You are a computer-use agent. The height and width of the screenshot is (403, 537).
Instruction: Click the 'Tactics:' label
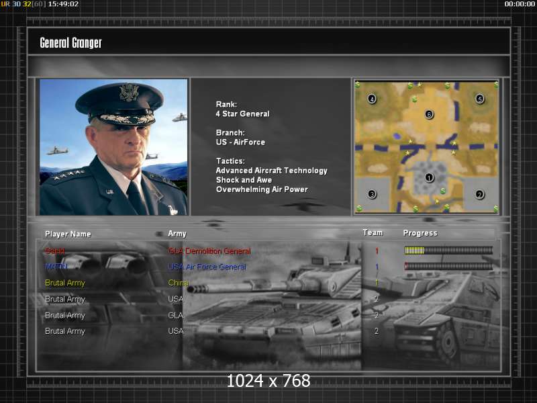click(230, 161)
